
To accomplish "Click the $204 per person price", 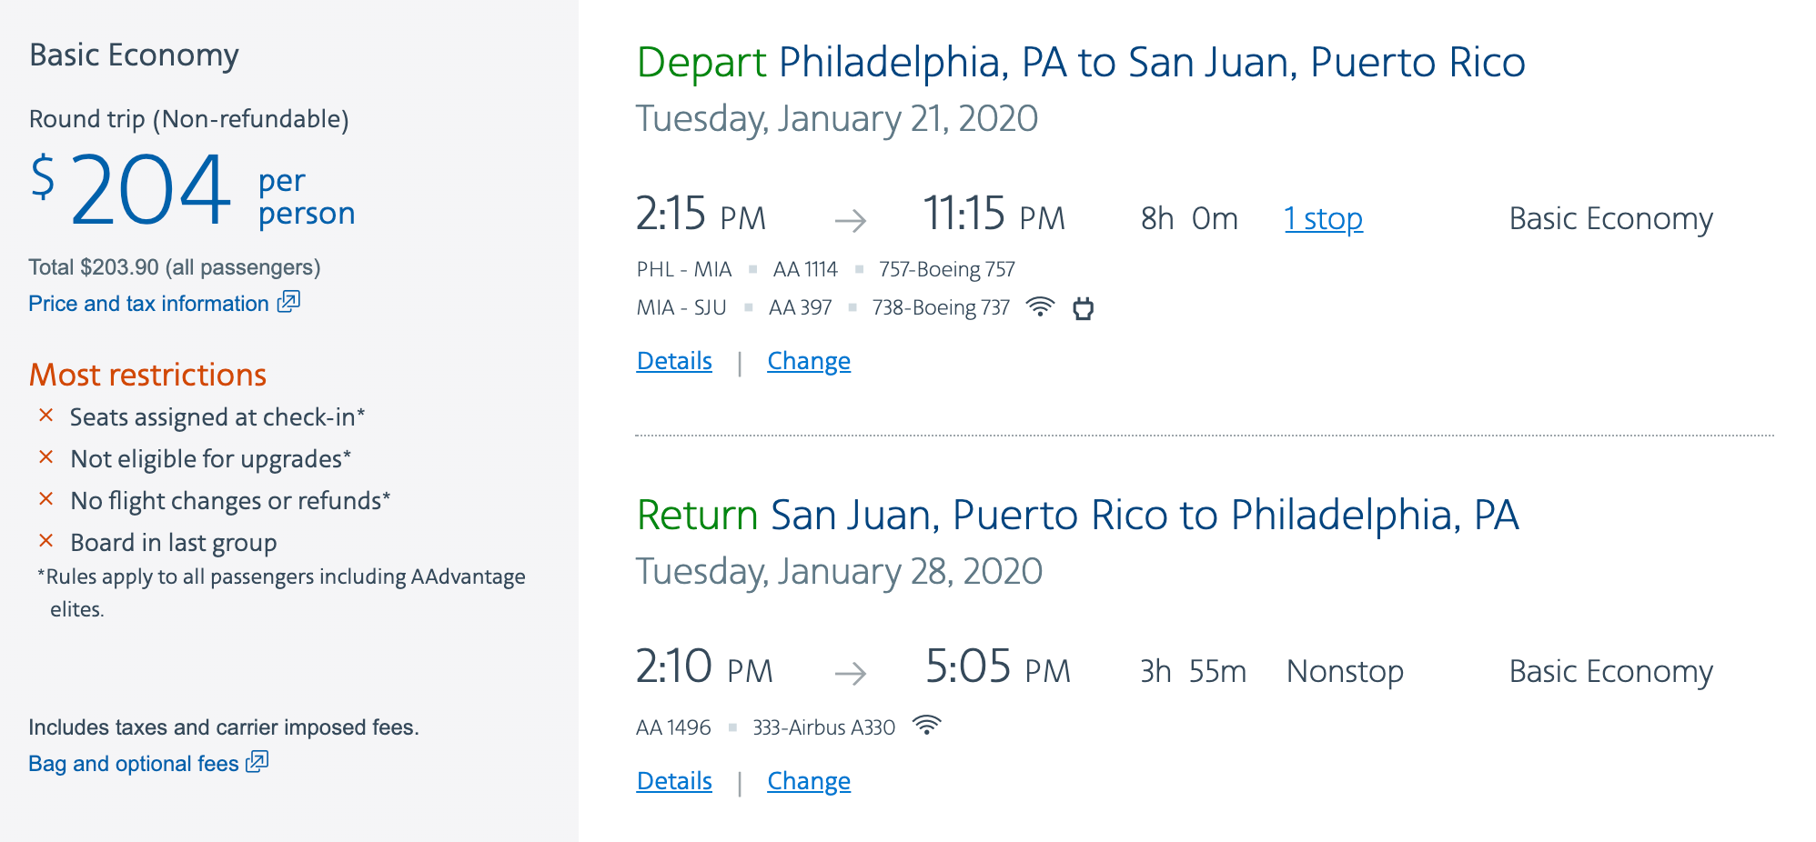I will [x=151, y=191].
